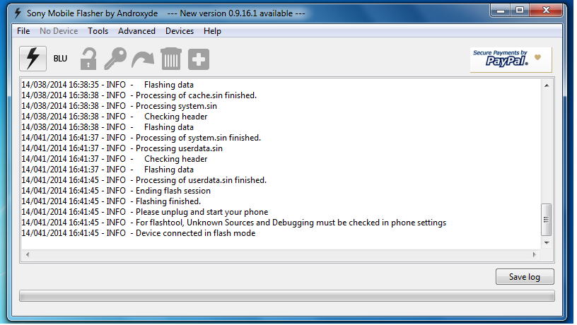
Task: Click the curved arrow toolbar icon
Action: click(142, 59)
